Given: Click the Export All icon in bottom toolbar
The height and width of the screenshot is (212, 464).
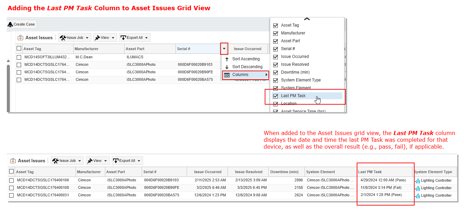Looking at the screenshot, I should 116,161.
